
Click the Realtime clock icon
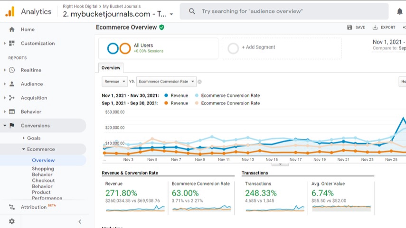point(12,70)
